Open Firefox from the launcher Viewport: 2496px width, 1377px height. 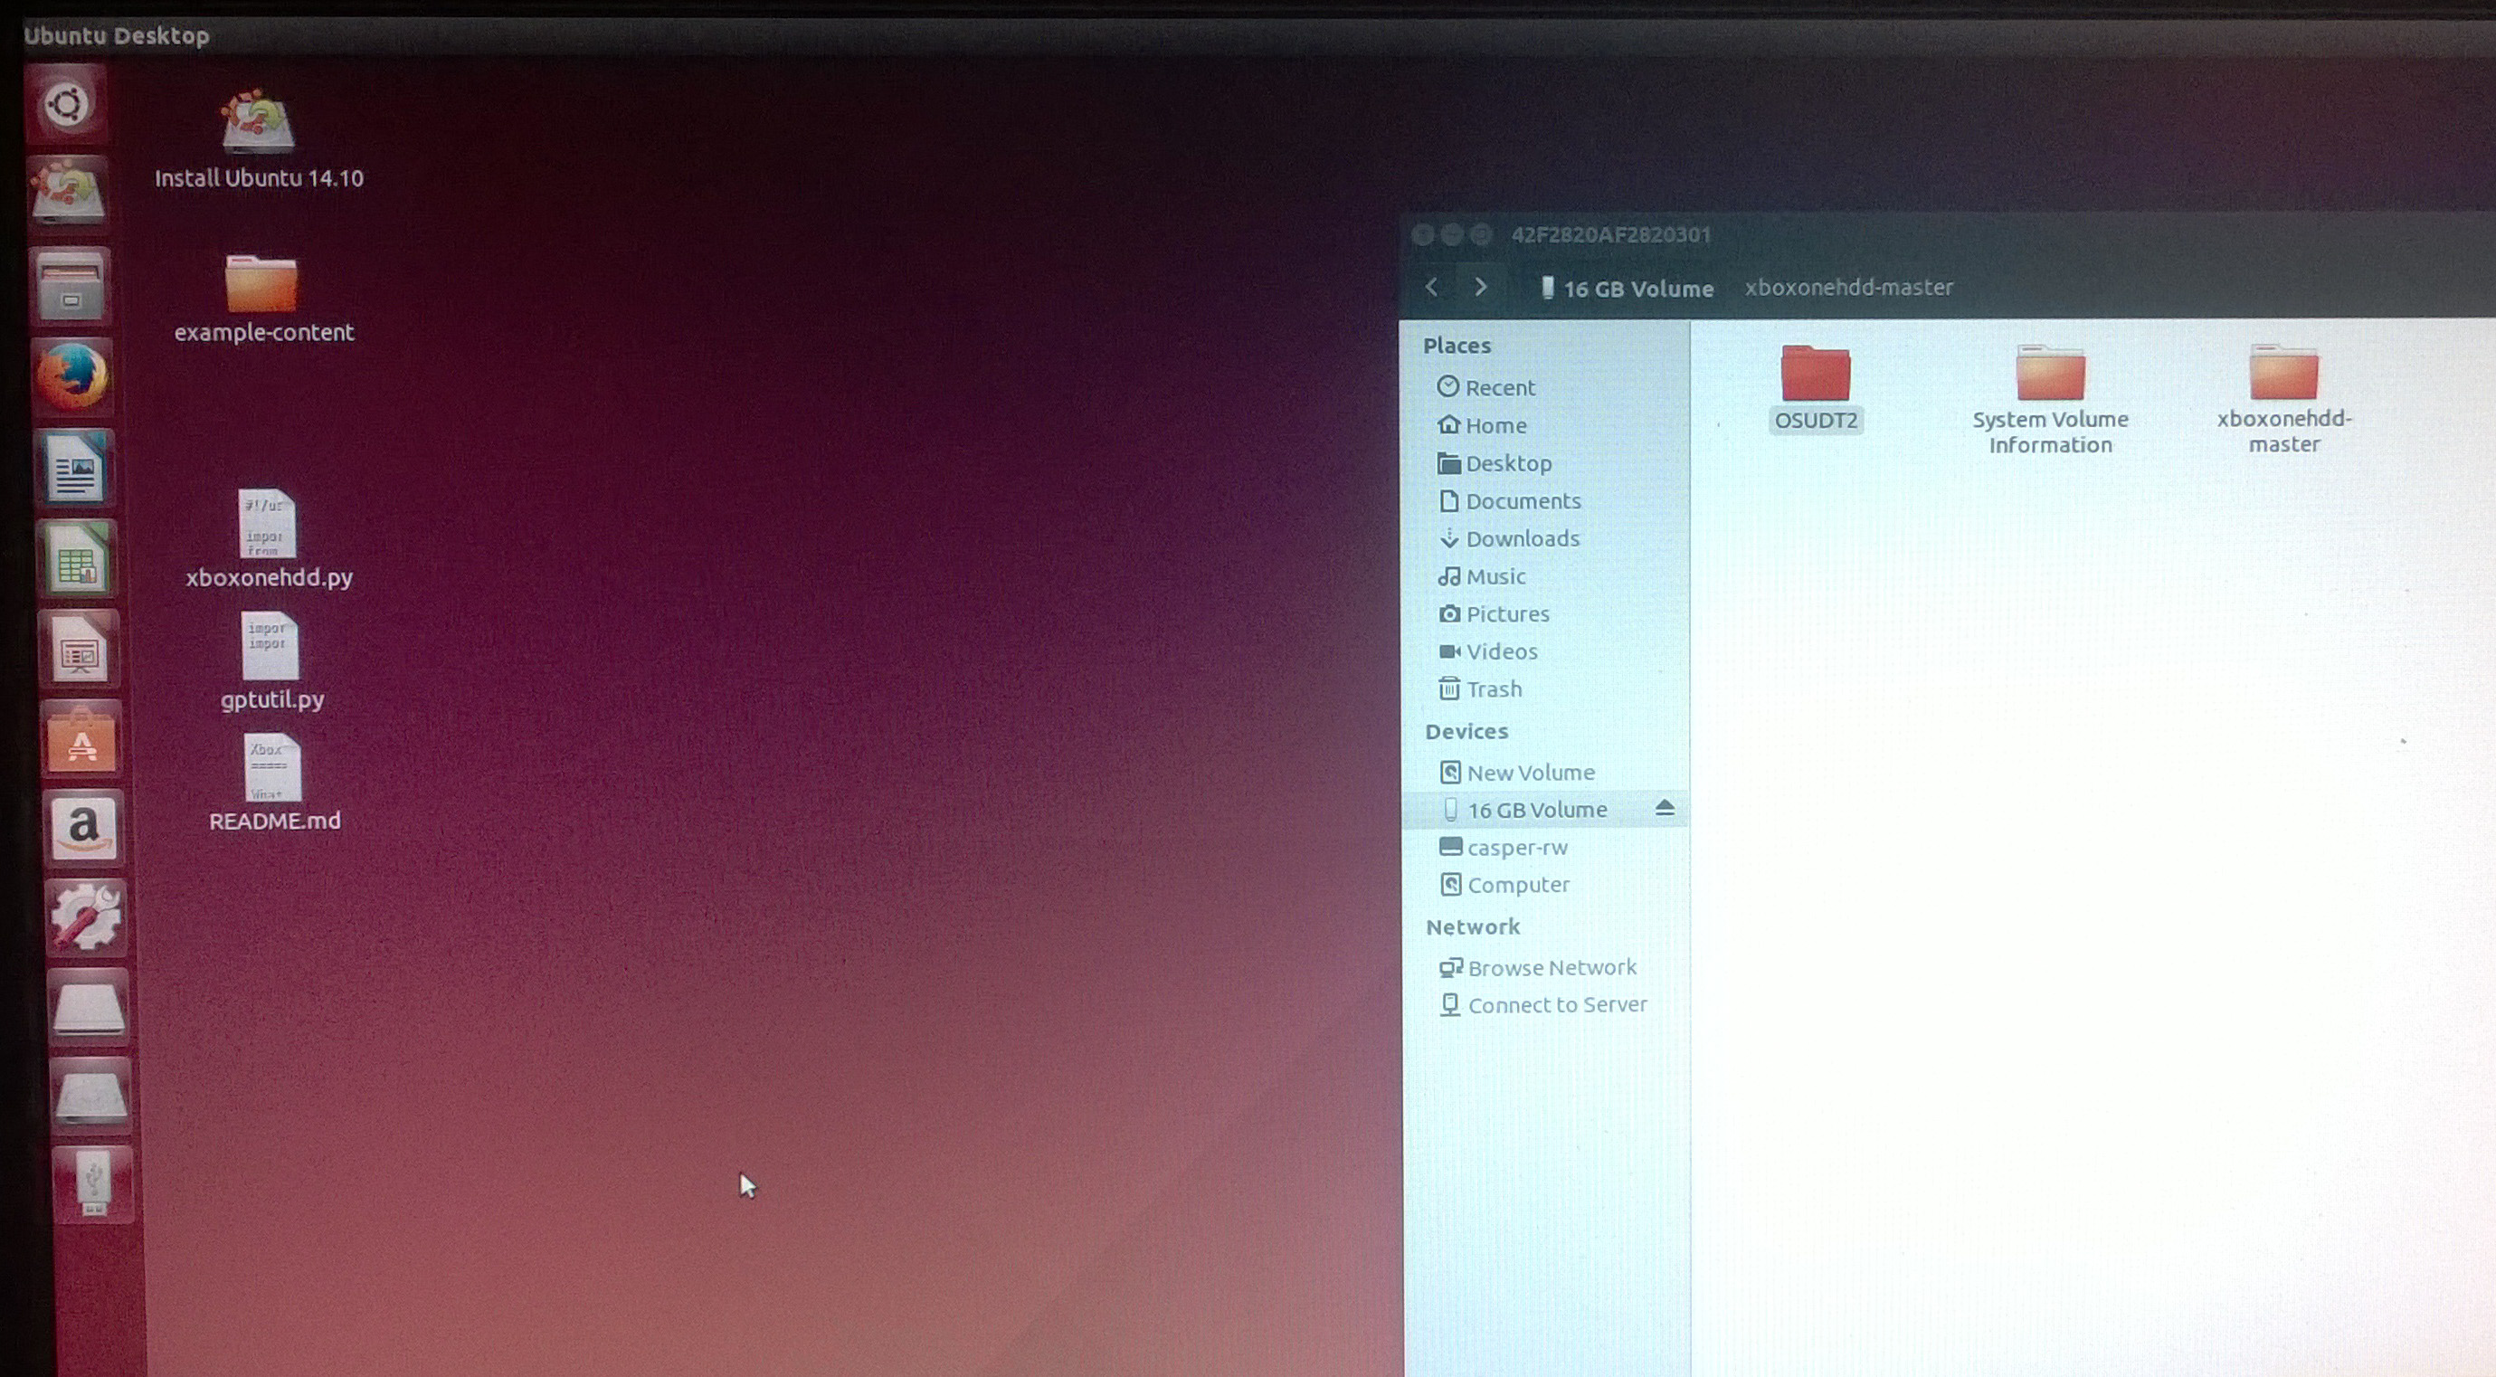(71, 376)
